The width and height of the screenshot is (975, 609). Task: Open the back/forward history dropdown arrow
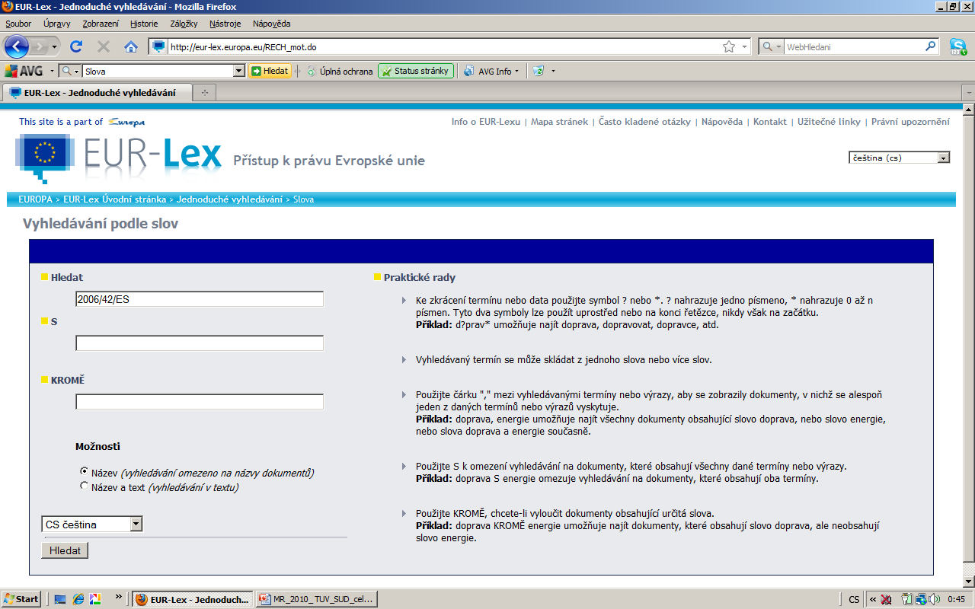55,47
